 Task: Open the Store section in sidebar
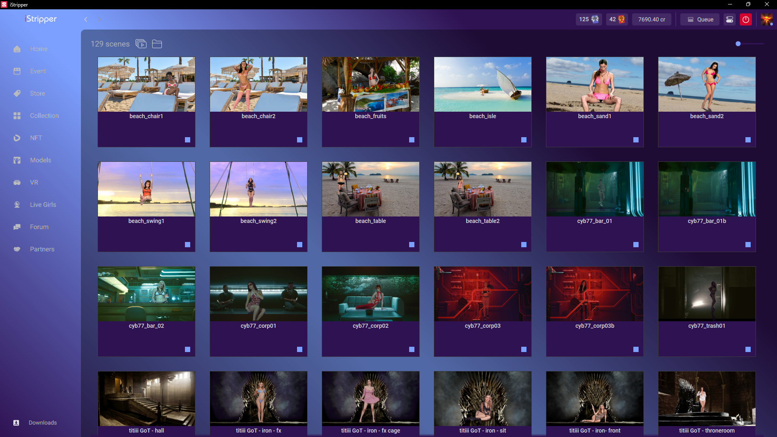pyautogui.click(x=37, y=93)
